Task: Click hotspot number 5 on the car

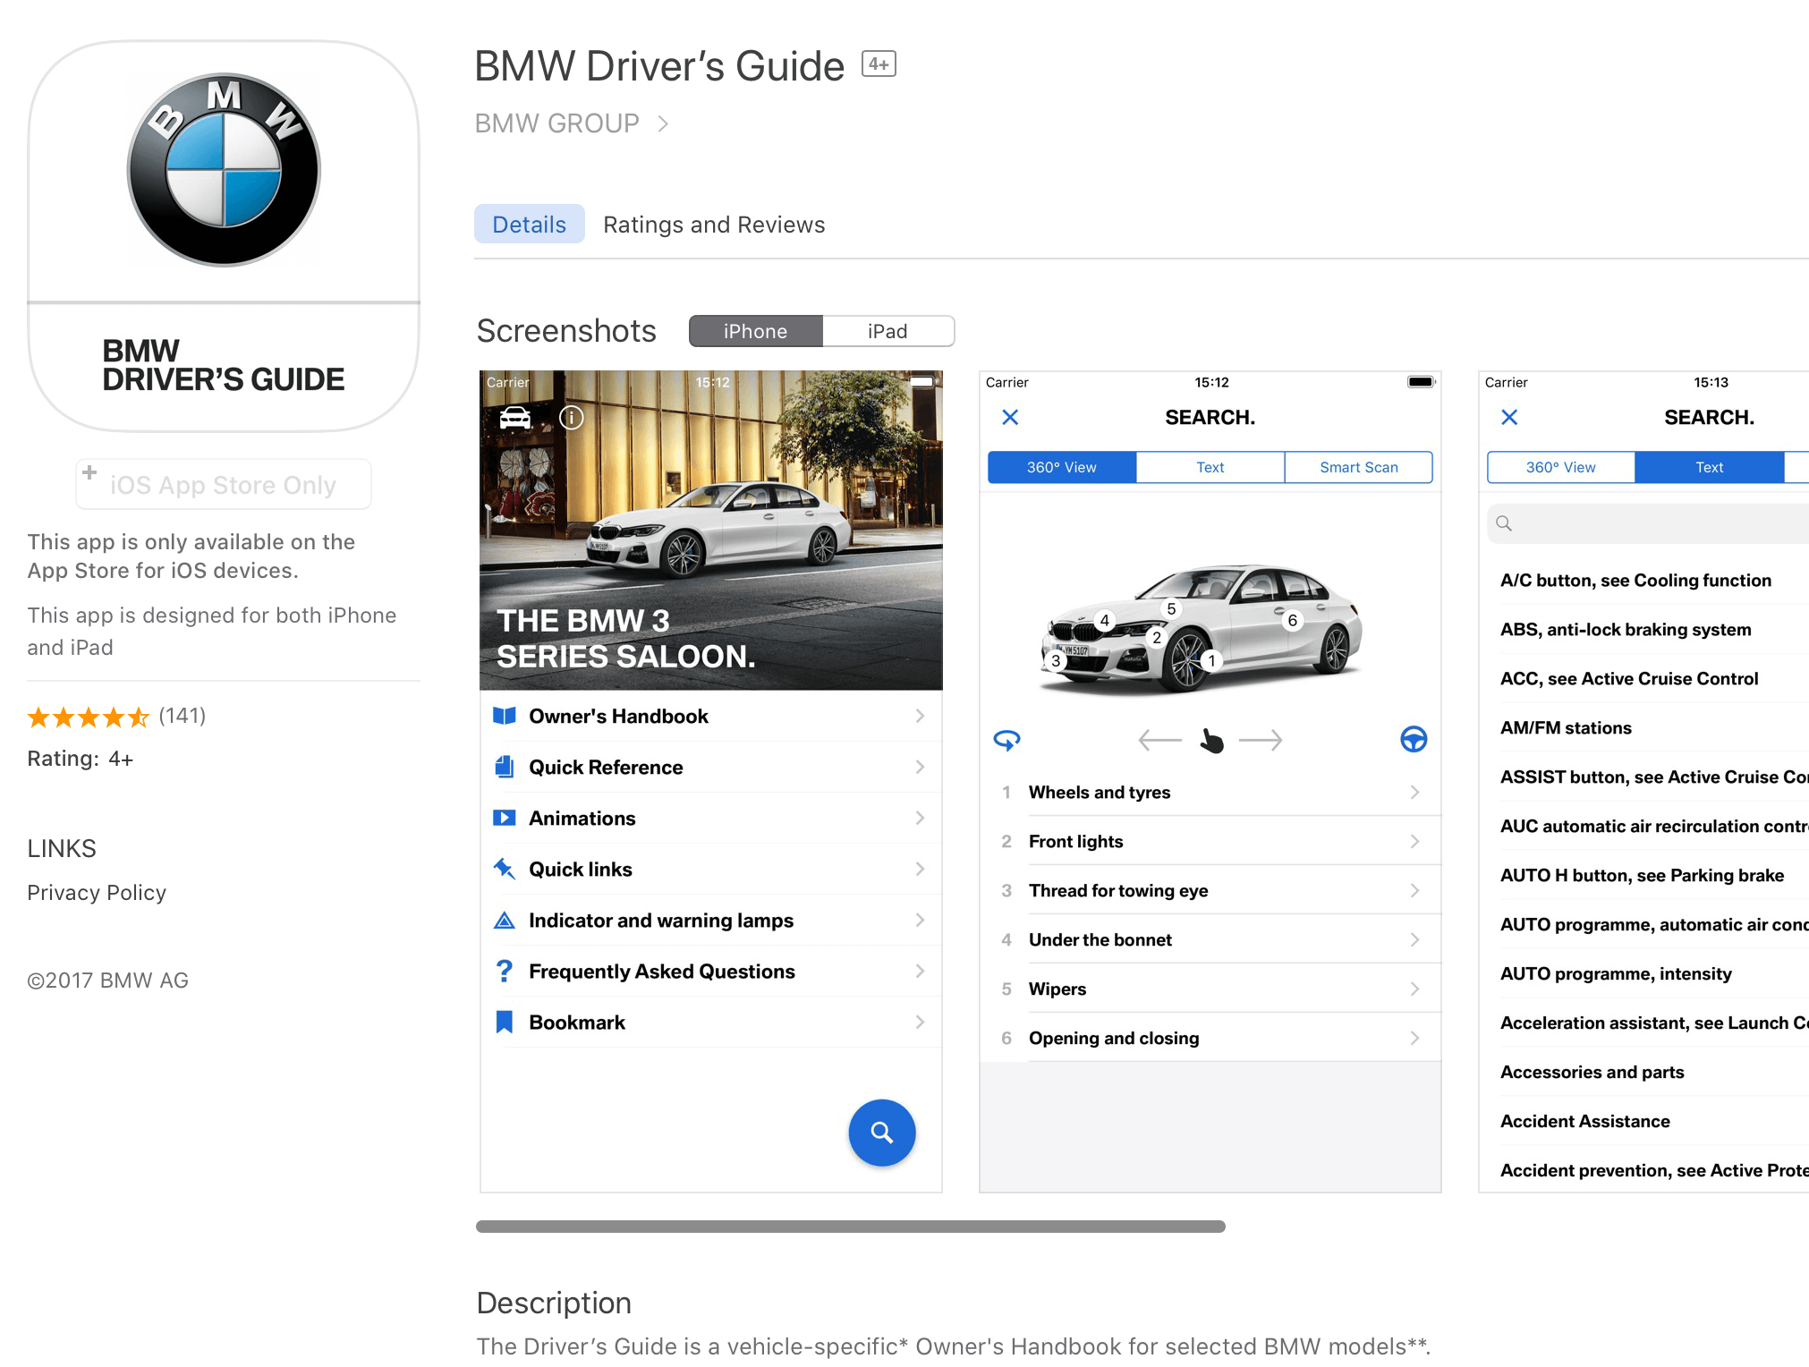Action: click(x=1171, y=608)
